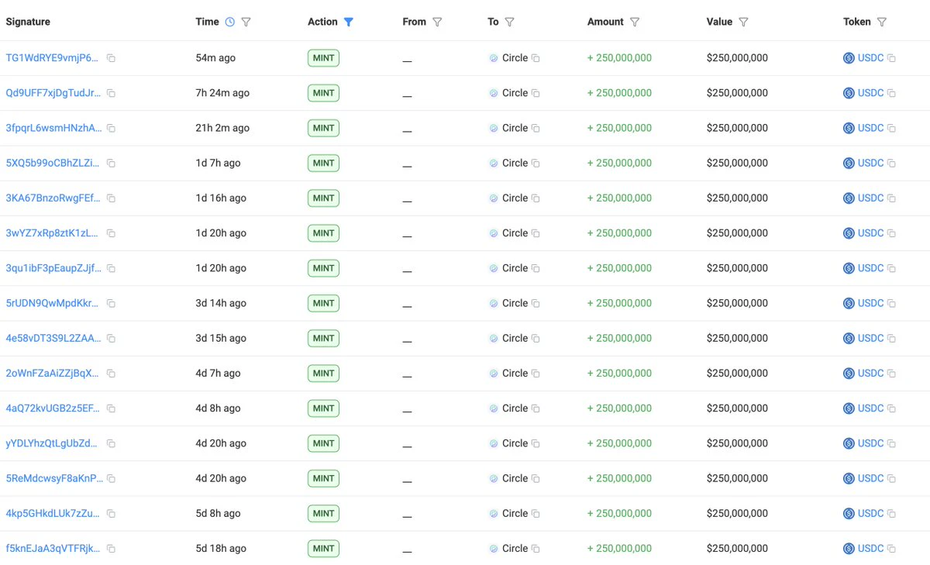Click the Circle logo icon in the 4d 8h ago row
930x565 pixels.
(494, 408)
